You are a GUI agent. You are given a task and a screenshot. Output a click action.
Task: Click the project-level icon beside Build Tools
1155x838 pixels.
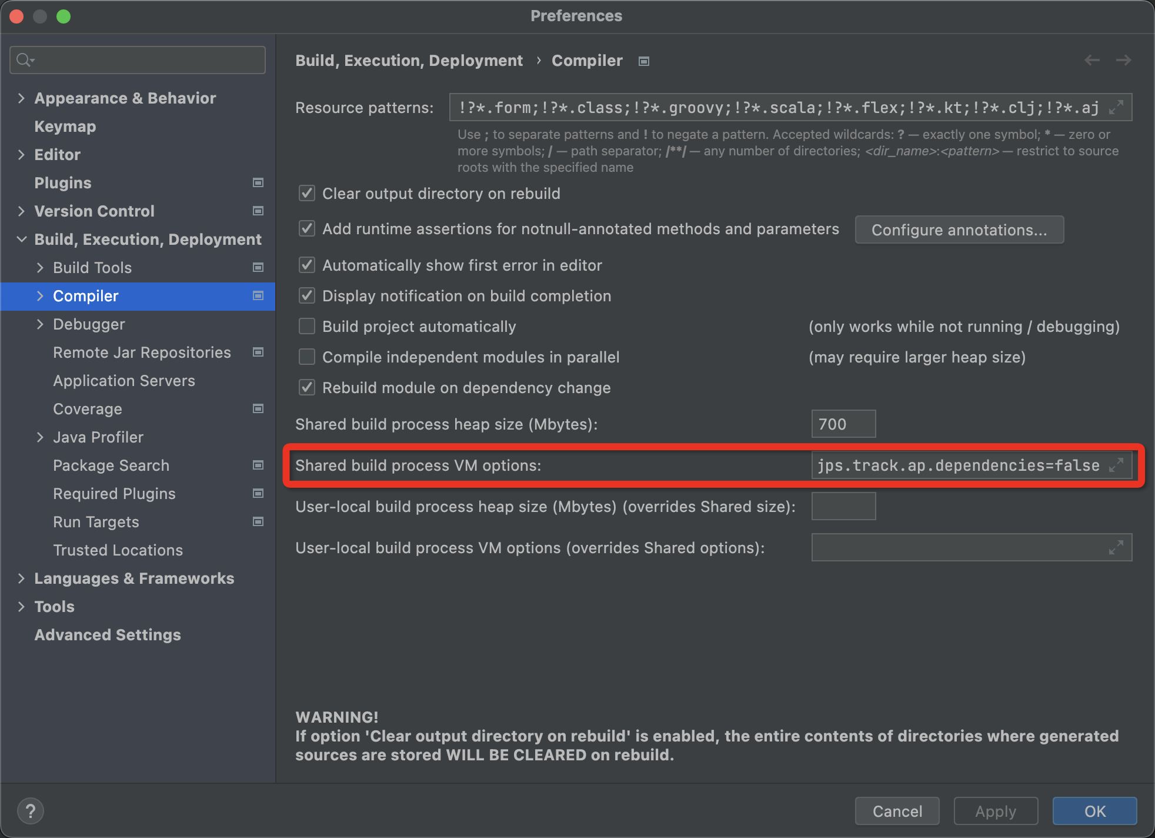point(258,267)
